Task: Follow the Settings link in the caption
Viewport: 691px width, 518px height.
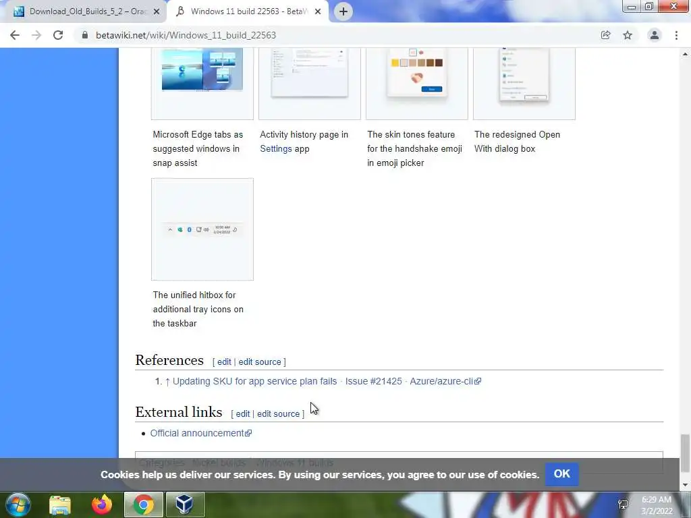Action: point(276,149)
